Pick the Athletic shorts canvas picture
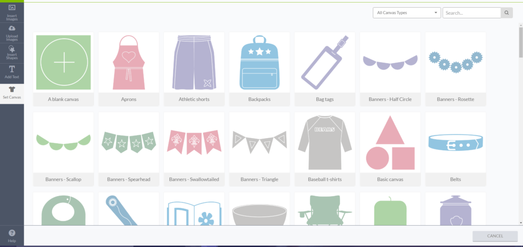The height and width of the screenshot is (247, 523). pos(194,63)
